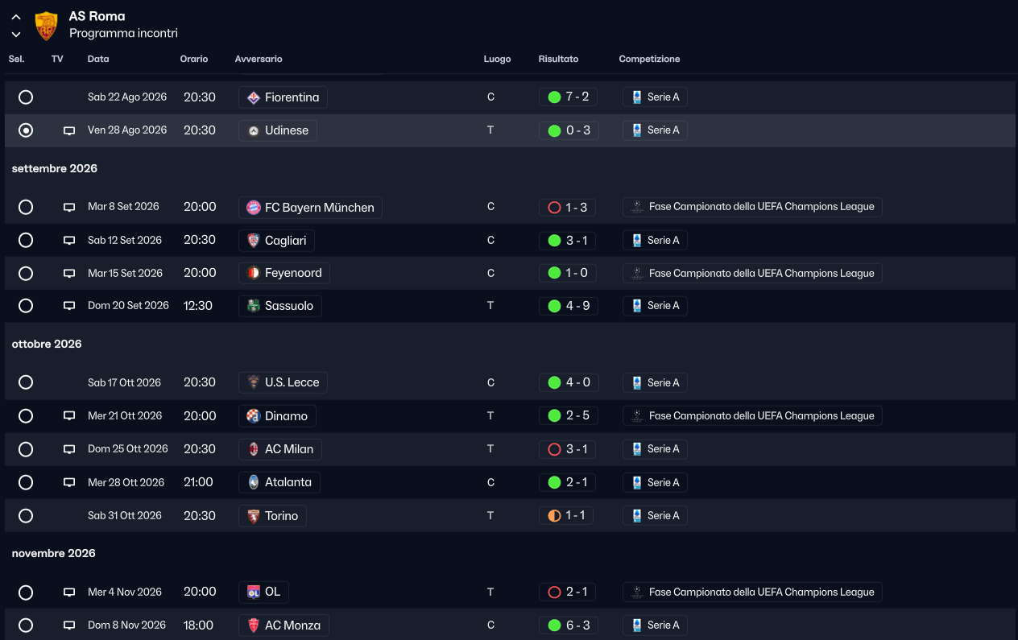
Task: Click the TV icon for Udinese match
Action: click(x=69, y=130)
